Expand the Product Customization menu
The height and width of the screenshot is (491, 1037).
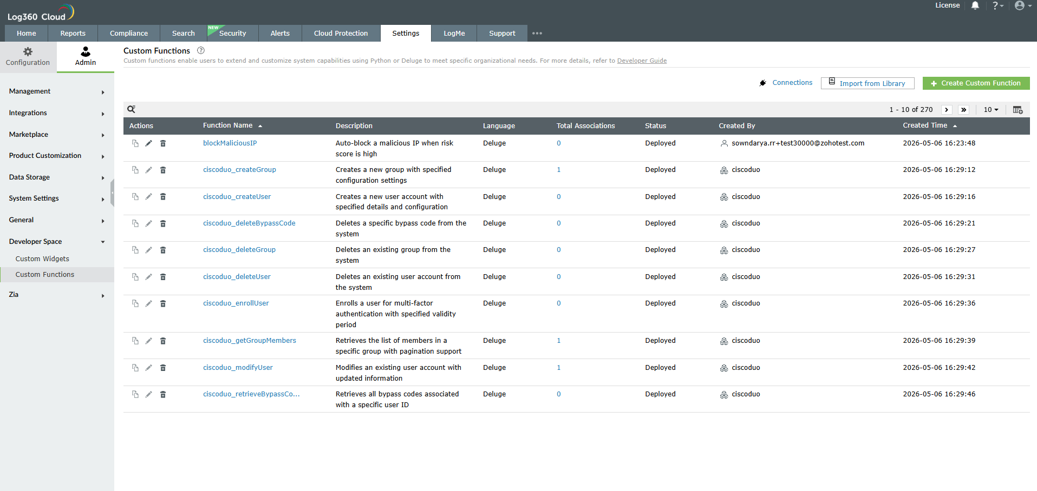[x=57, y=156]
